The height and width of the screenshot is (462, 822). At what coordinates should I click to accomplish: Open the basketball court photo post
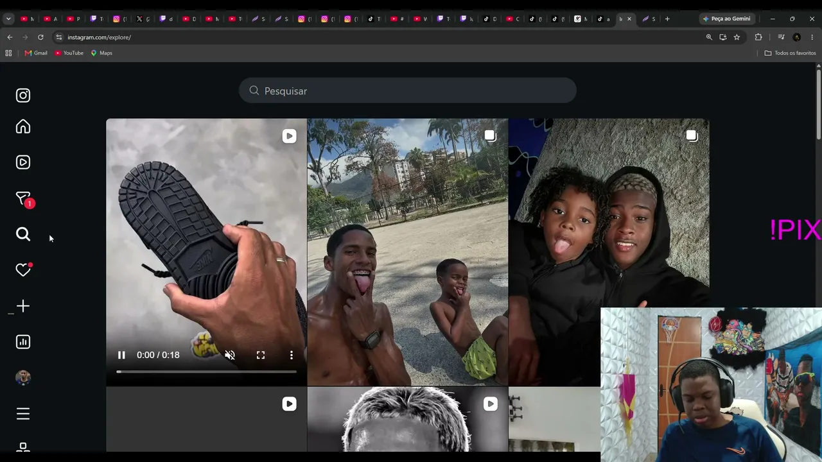[408, 252]
